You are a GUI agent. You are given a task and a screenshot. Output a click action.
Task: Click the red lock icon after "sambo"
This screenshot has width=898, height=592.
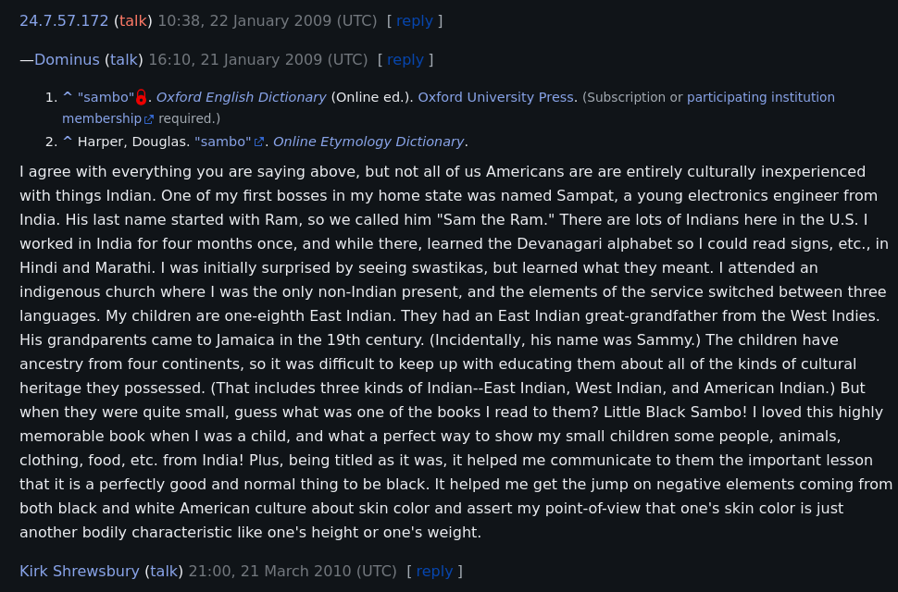coord(141,97)
